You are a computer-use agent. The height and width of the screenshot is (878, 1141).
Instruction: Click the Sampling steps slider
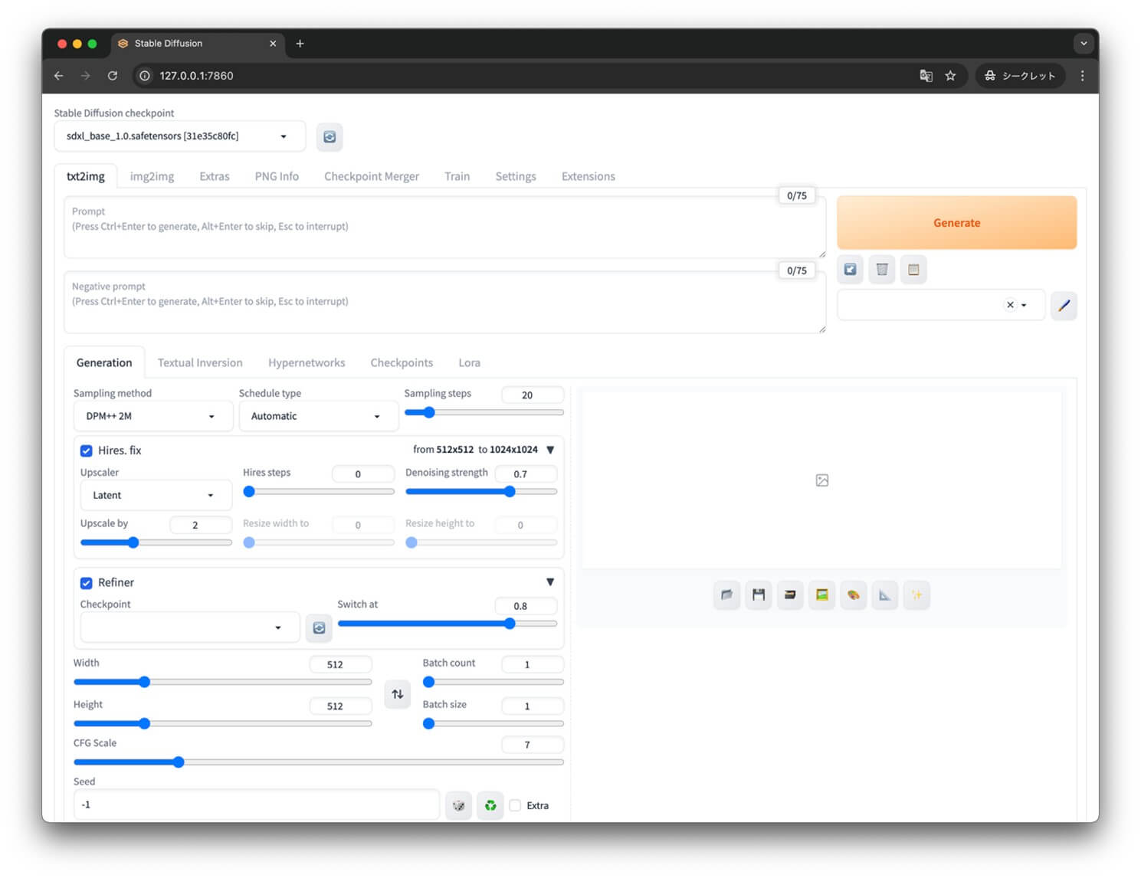tap(484, 413)
